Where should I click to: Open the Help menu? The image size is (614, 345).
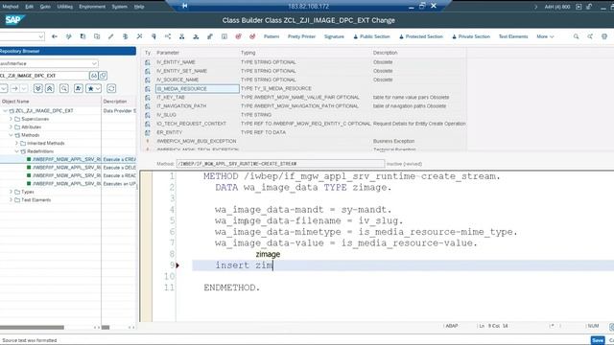139,7
